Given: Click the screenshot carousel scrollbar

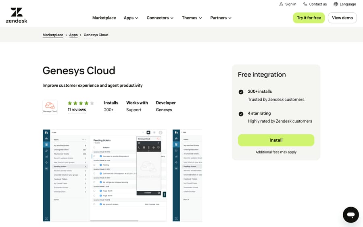Looking at the screenshot, I should click(114, 221).
